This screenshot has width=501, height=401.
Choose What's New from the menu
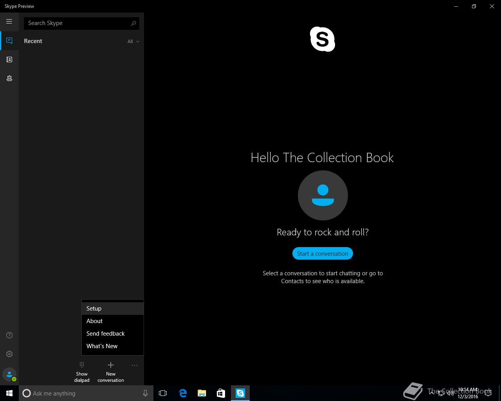113,346
